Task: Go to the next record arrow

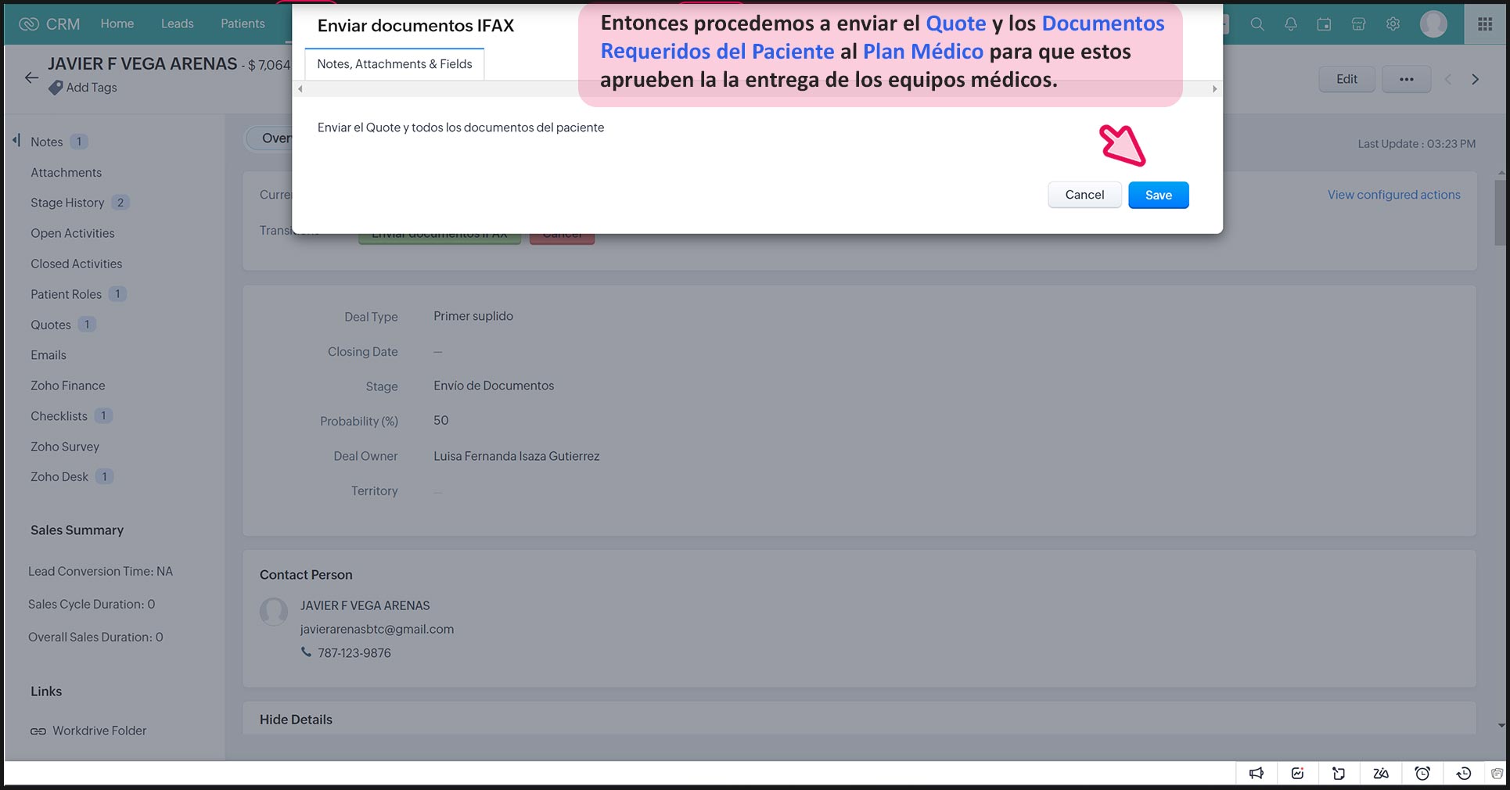Action: 1476,79
